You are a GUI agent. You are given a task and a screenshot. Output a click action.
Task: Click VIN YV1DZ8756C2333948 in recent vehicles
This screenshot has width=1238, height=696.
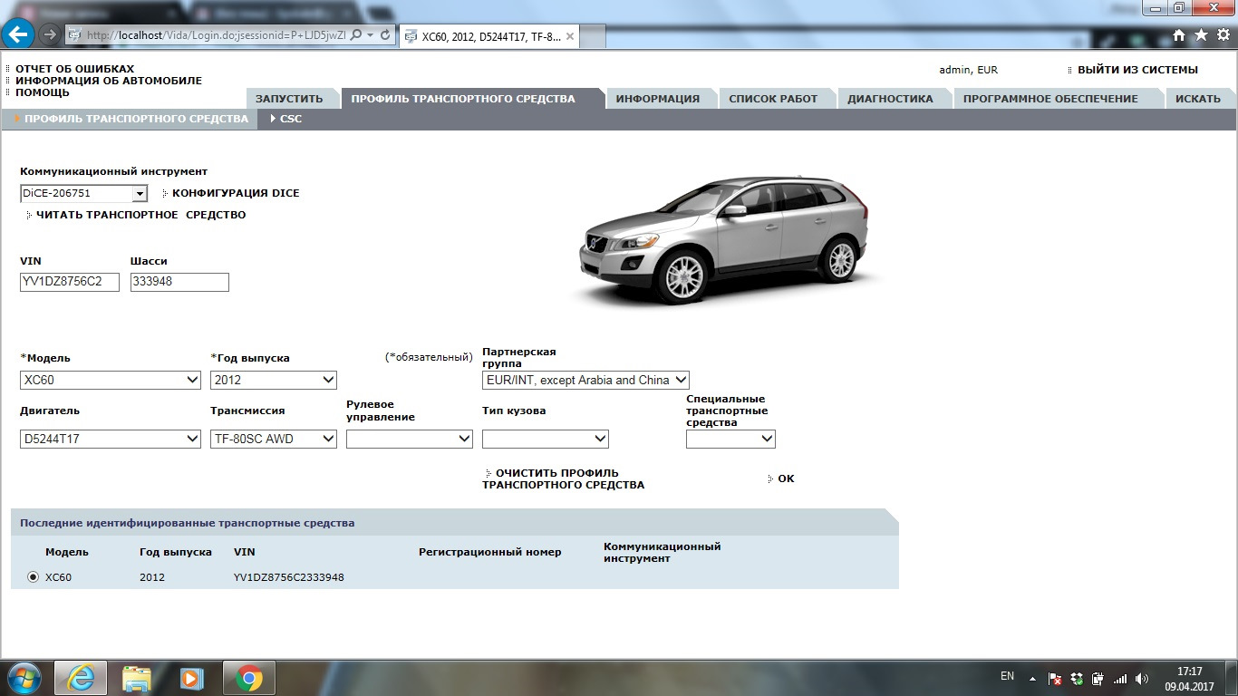tap(289, 577)
